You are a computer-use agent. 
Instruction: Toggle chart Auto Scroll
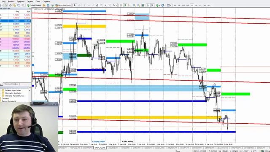[148, 5]
